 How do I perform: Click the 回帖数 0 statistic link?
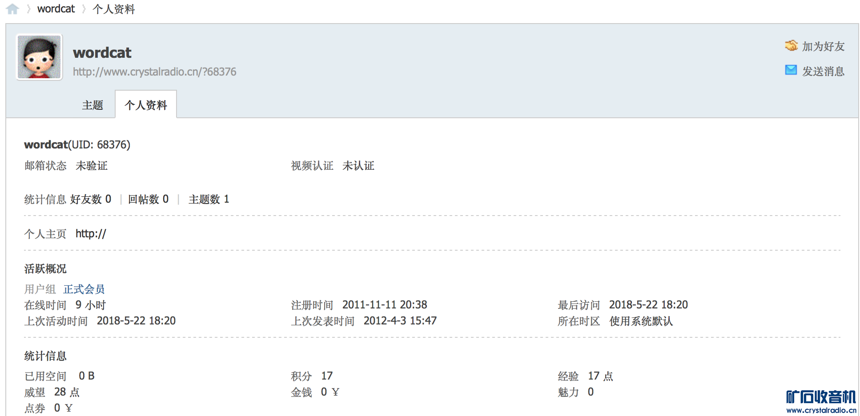[x=148, y=199]
